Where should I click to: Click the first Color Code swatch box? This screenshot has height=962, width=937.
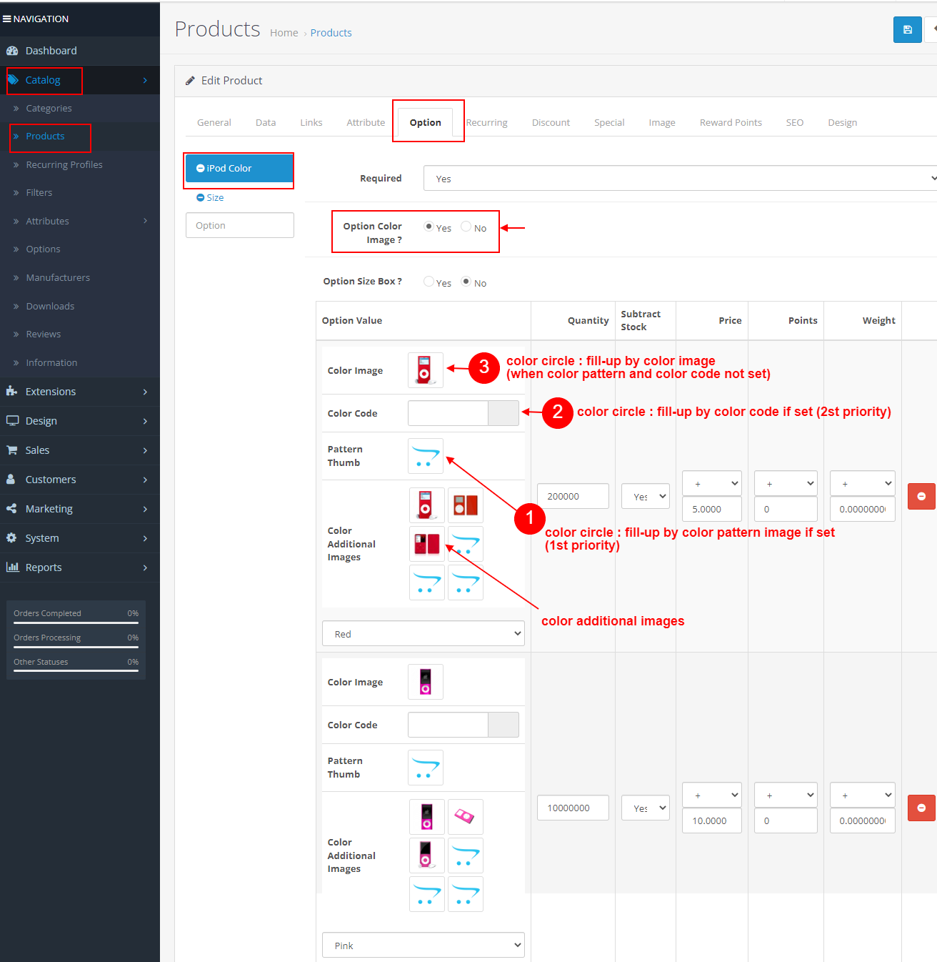tap(503, 413)
